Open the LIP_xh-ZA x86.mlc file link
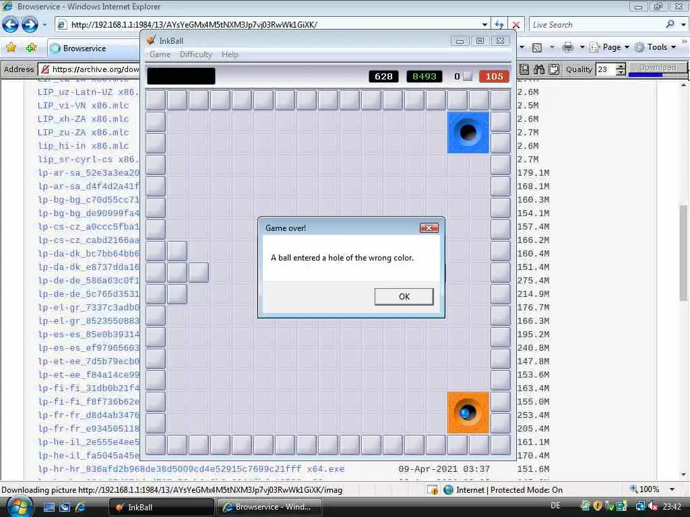The image size is (690, 517). point(83,119)
